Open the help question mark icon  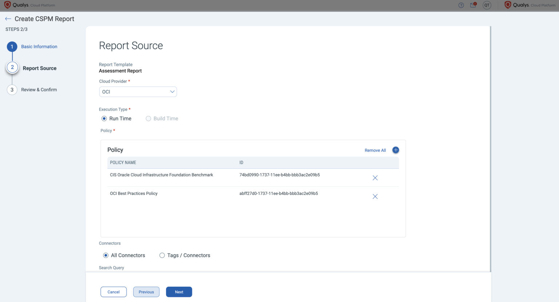(x=461, y=5)
